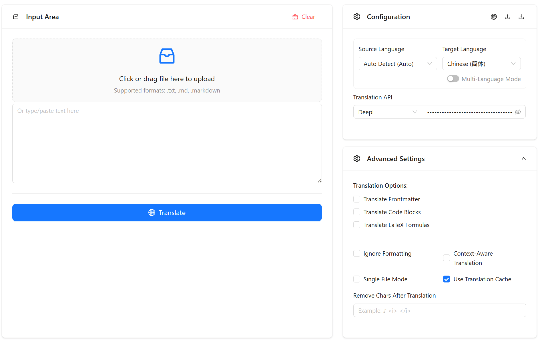Screen dimensions: 542x343
Task: Click the Configuration gear icon
Action: [357, 17]
